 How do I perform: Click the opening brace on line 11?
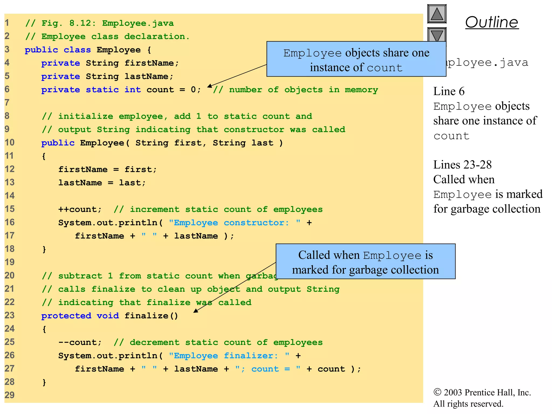44,156
